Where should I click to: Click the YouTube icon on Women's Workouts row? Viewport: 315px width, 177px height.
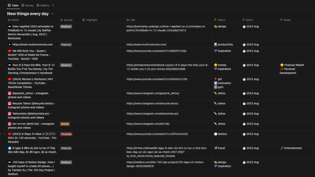(10, 79)
